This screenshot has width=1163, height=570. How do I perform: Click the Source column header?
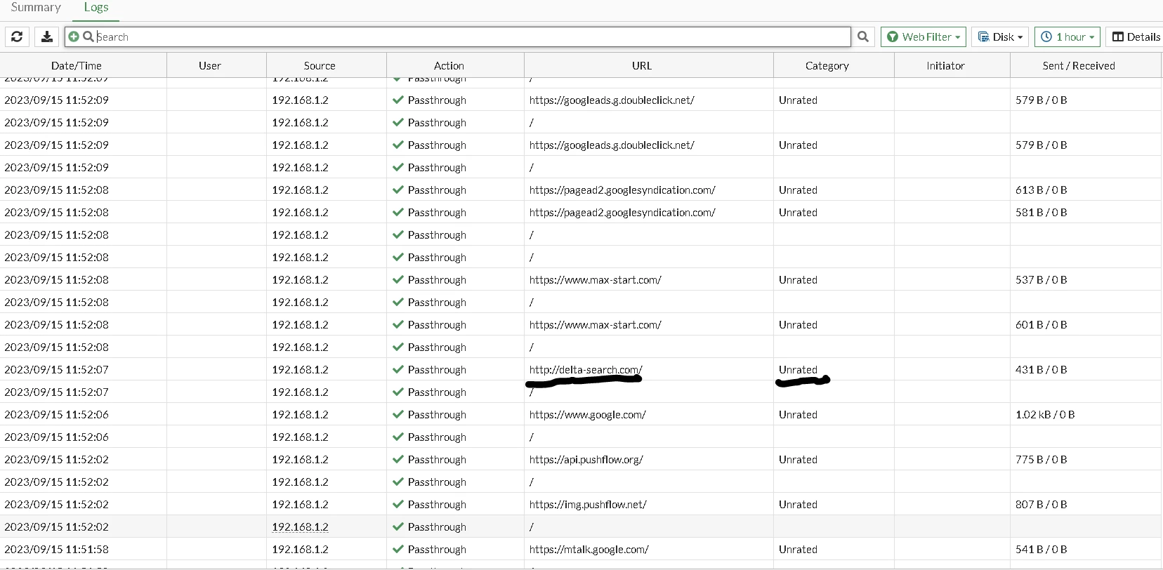[320, 65]
